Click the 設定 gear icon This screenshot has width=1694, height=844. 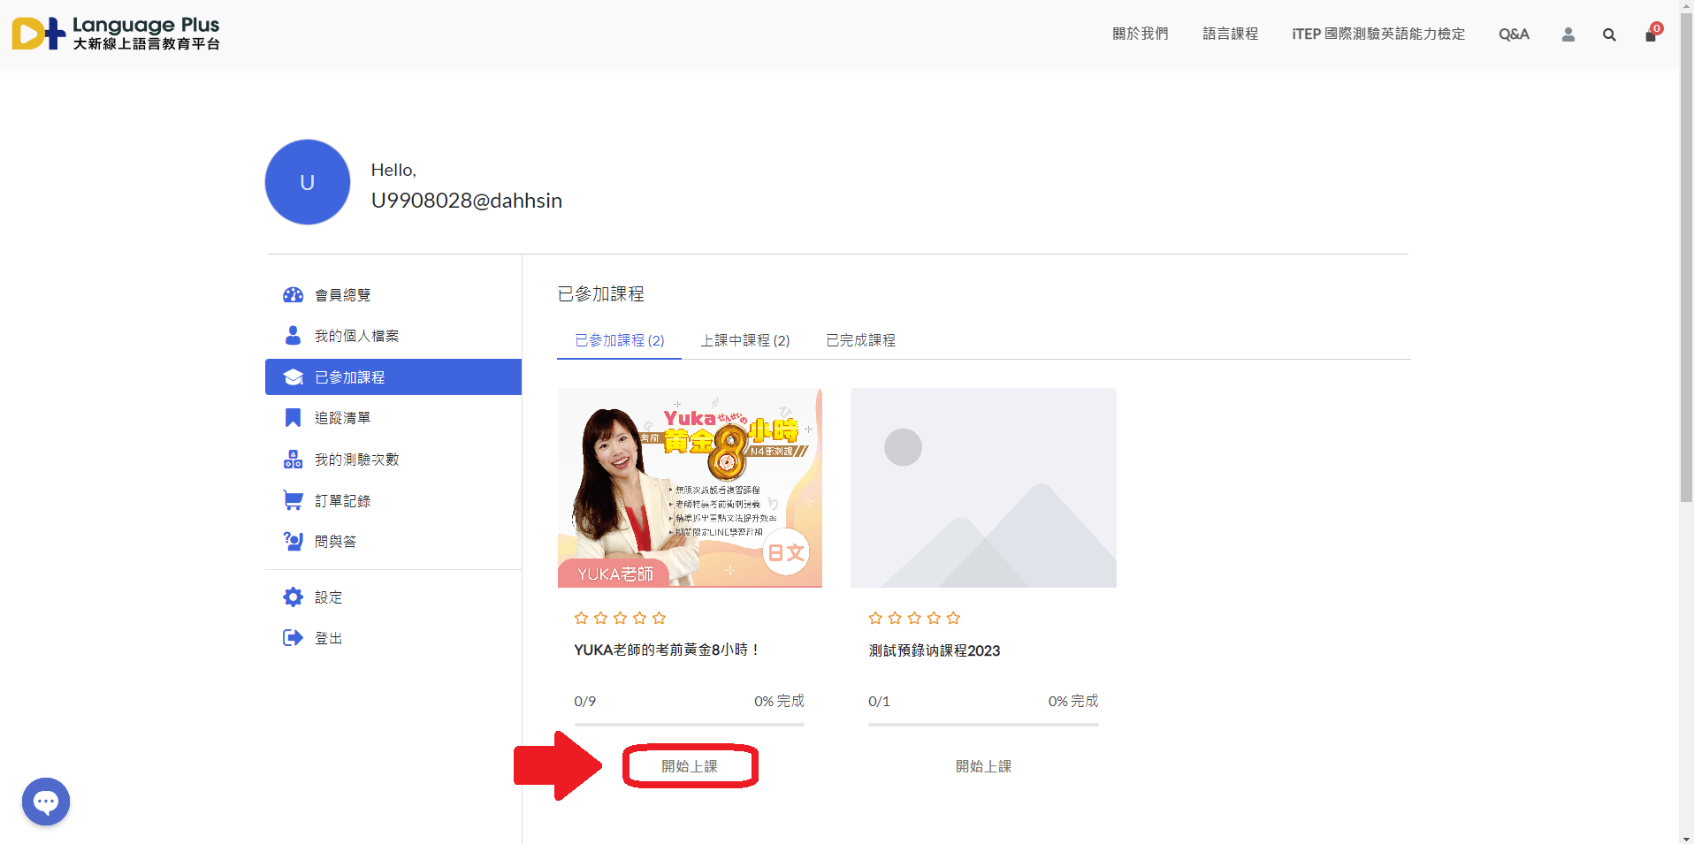click(293, 597)
